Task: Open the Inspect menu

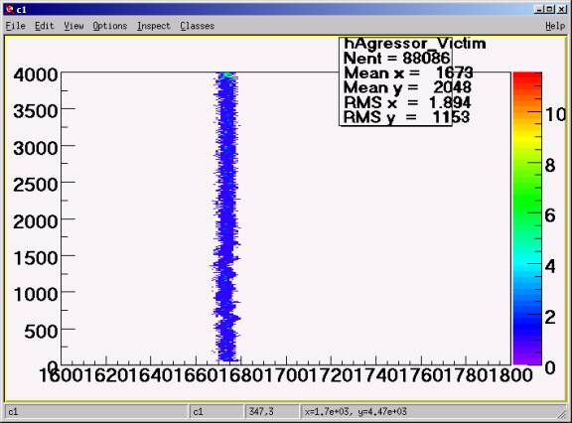Action: point(154,26)
